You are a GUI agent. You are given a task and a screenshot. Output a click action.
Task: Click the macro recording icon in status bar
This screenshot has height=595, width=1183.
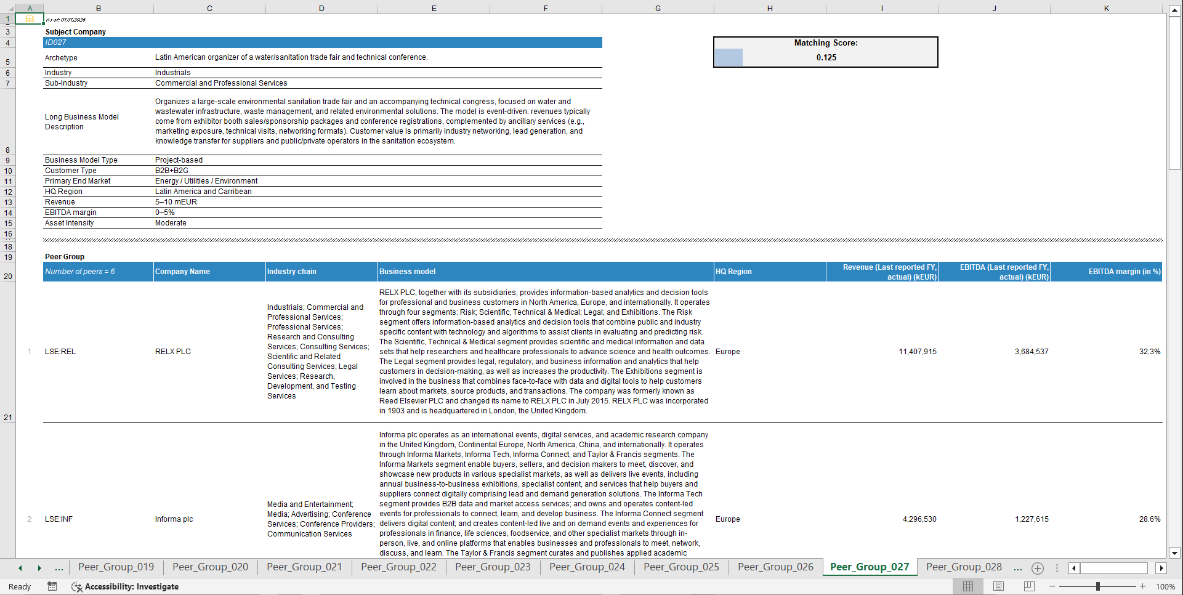click(52, 586)
